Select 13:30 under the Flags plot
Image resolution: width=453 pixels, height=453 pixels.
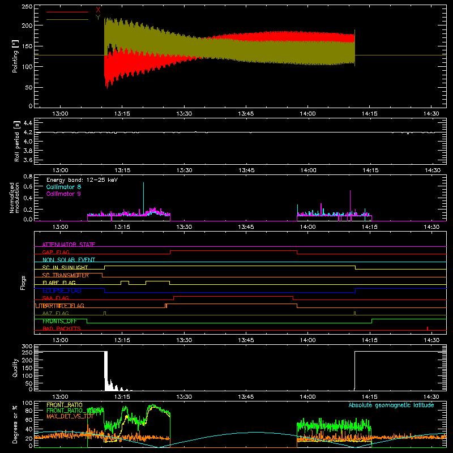click(x=184, y=340)
